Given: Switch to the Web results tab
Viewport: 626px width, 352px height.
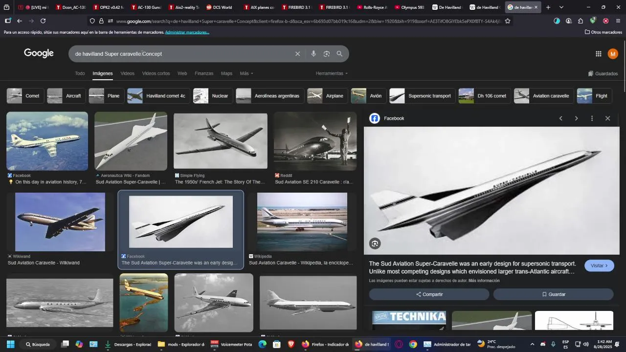Looking at the screenshot, I should [x=182, y=73].
